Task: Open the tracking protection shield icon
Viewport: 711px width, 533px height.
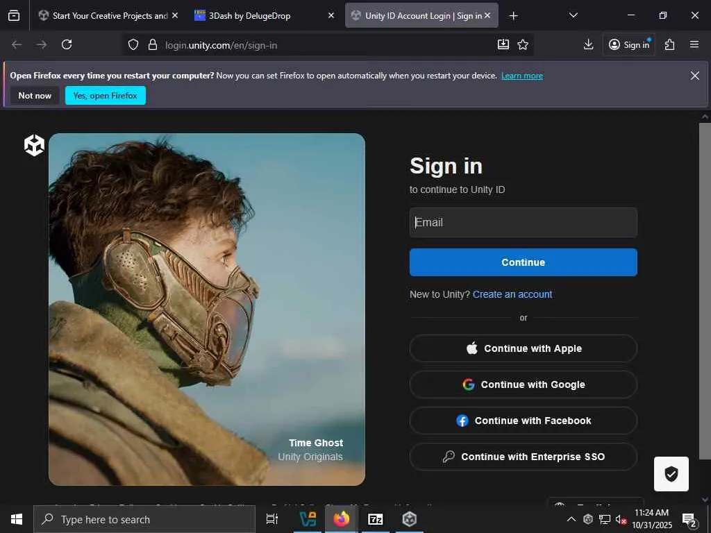Action: pos(133,45)
